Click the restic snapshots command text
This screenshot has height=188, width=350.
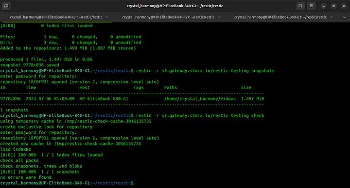(205, 71)
